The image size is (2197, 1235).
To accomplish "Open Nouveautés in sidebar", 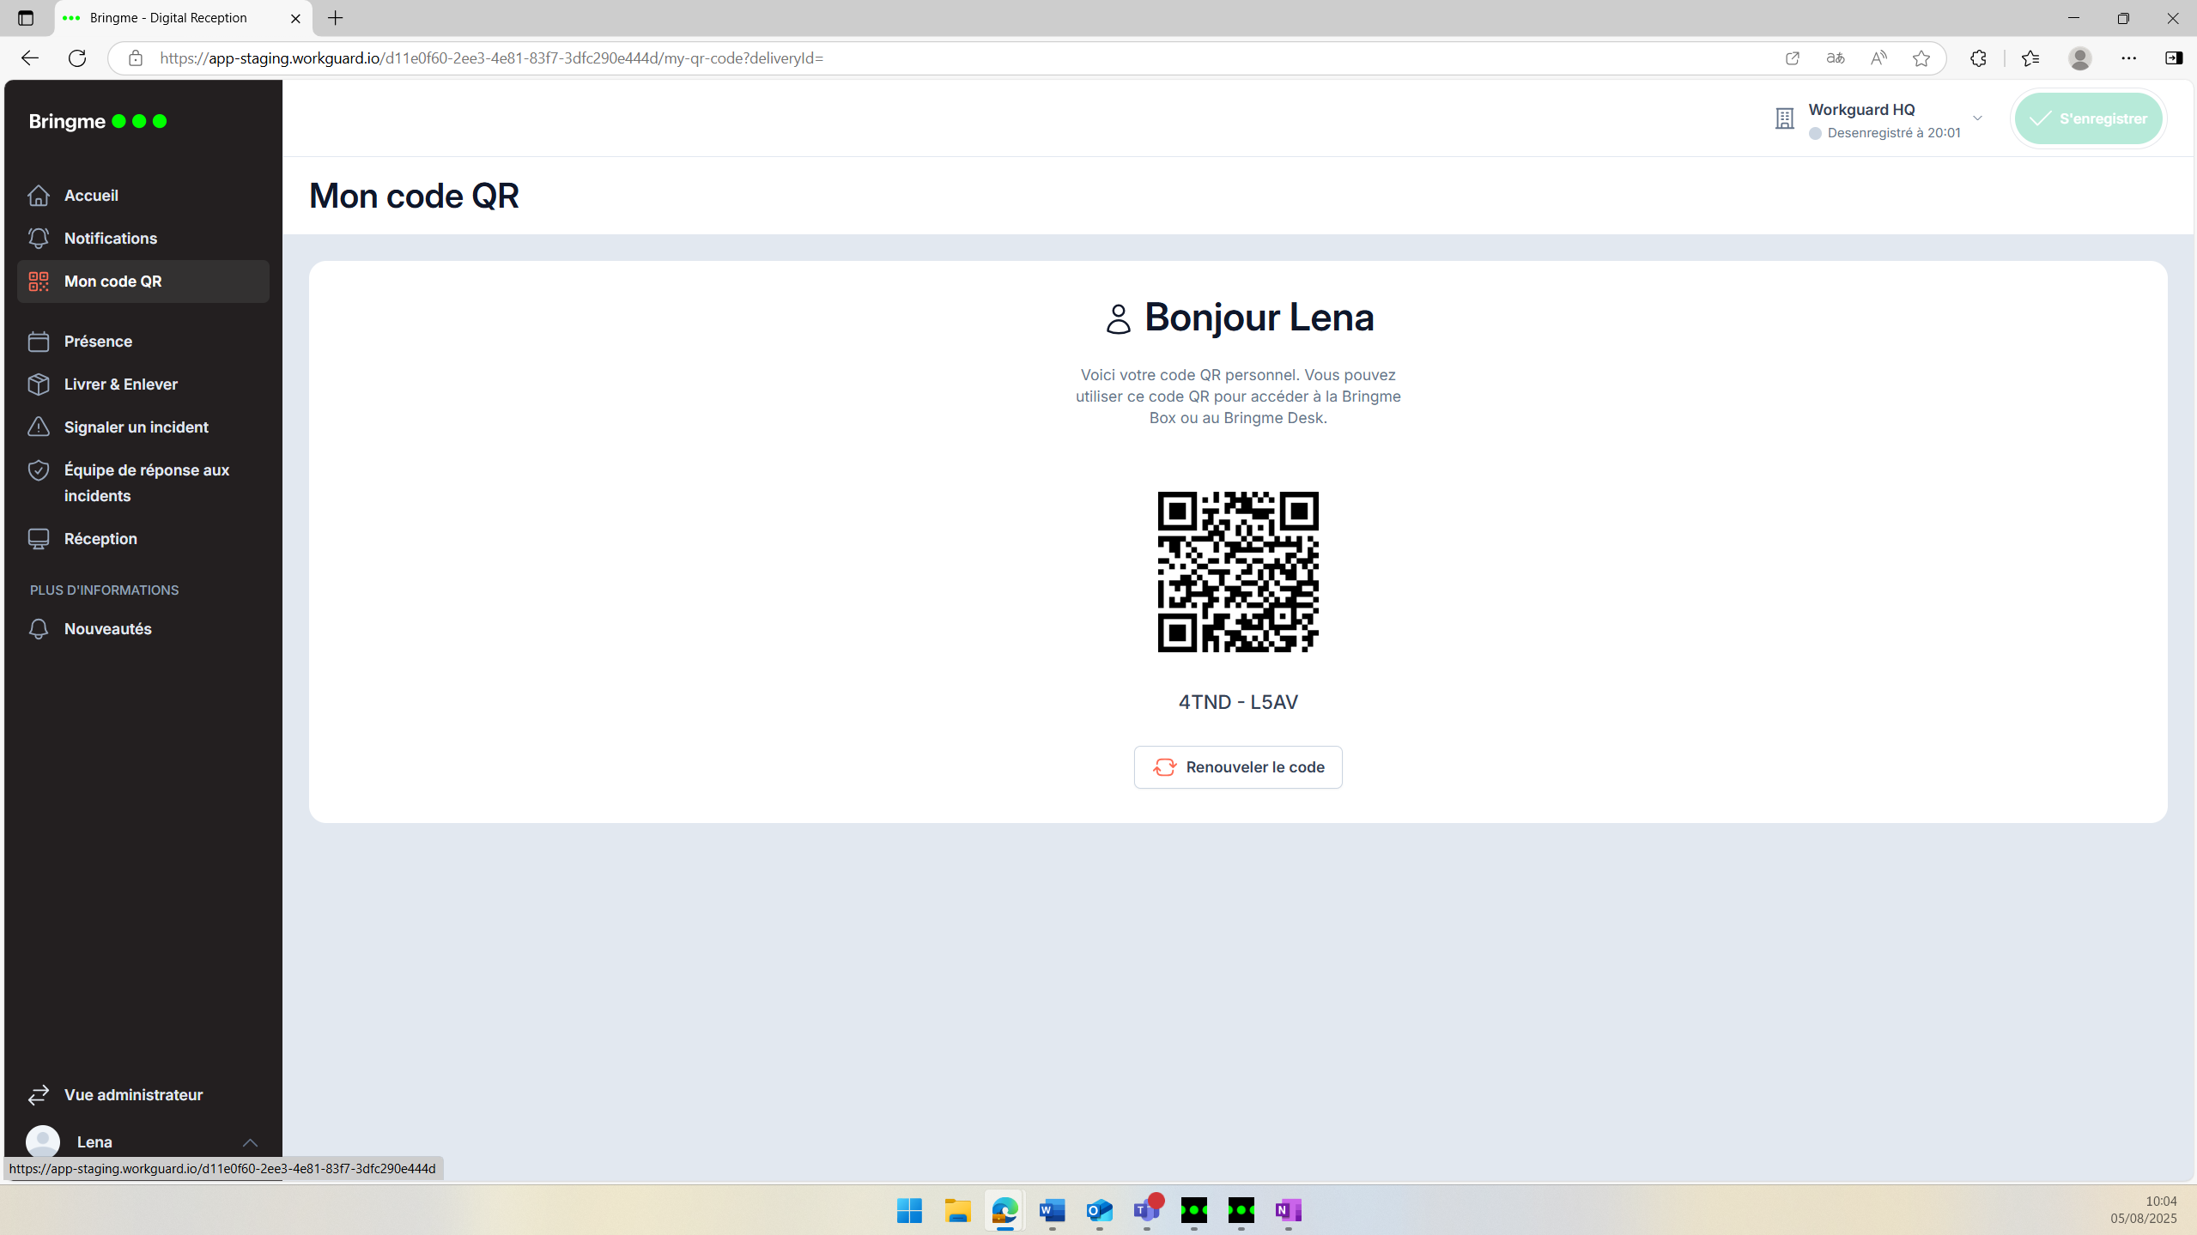I will (107, 629).
